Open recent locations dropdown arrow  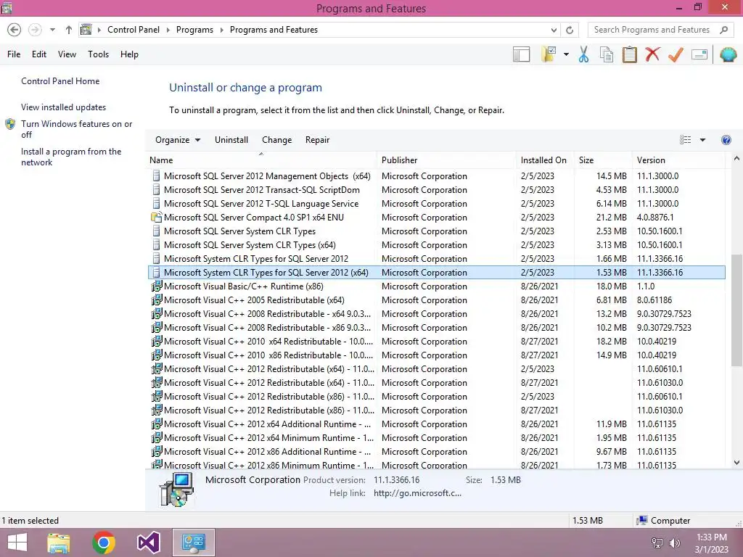coord(52,30)
